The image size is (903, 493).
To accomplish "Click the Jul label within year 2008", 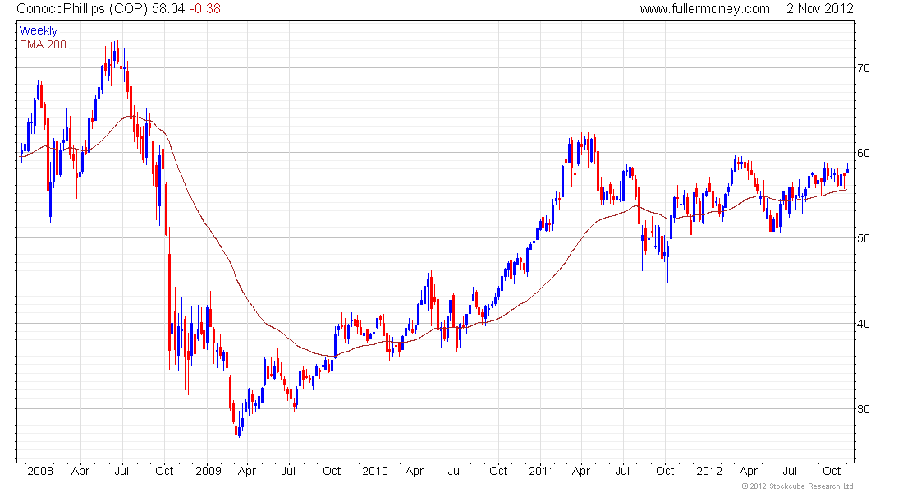I will click(x=121, y=471).
